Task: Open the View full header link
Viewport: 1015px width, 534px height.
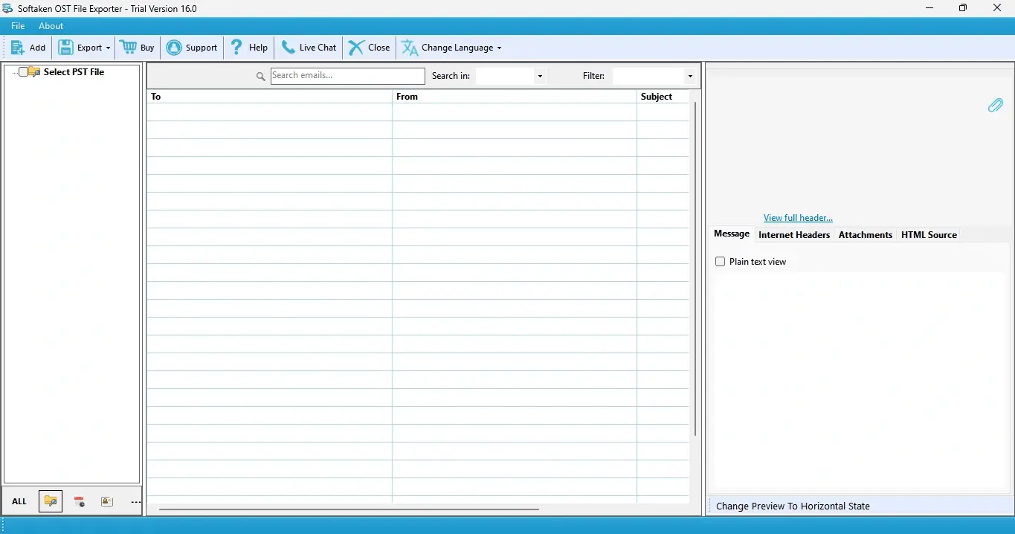Action: pos(798,218)
